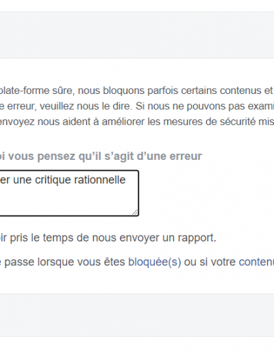
Task: Focus the error explanation text box
Action: pyautogui.click(x=69, y=193)
